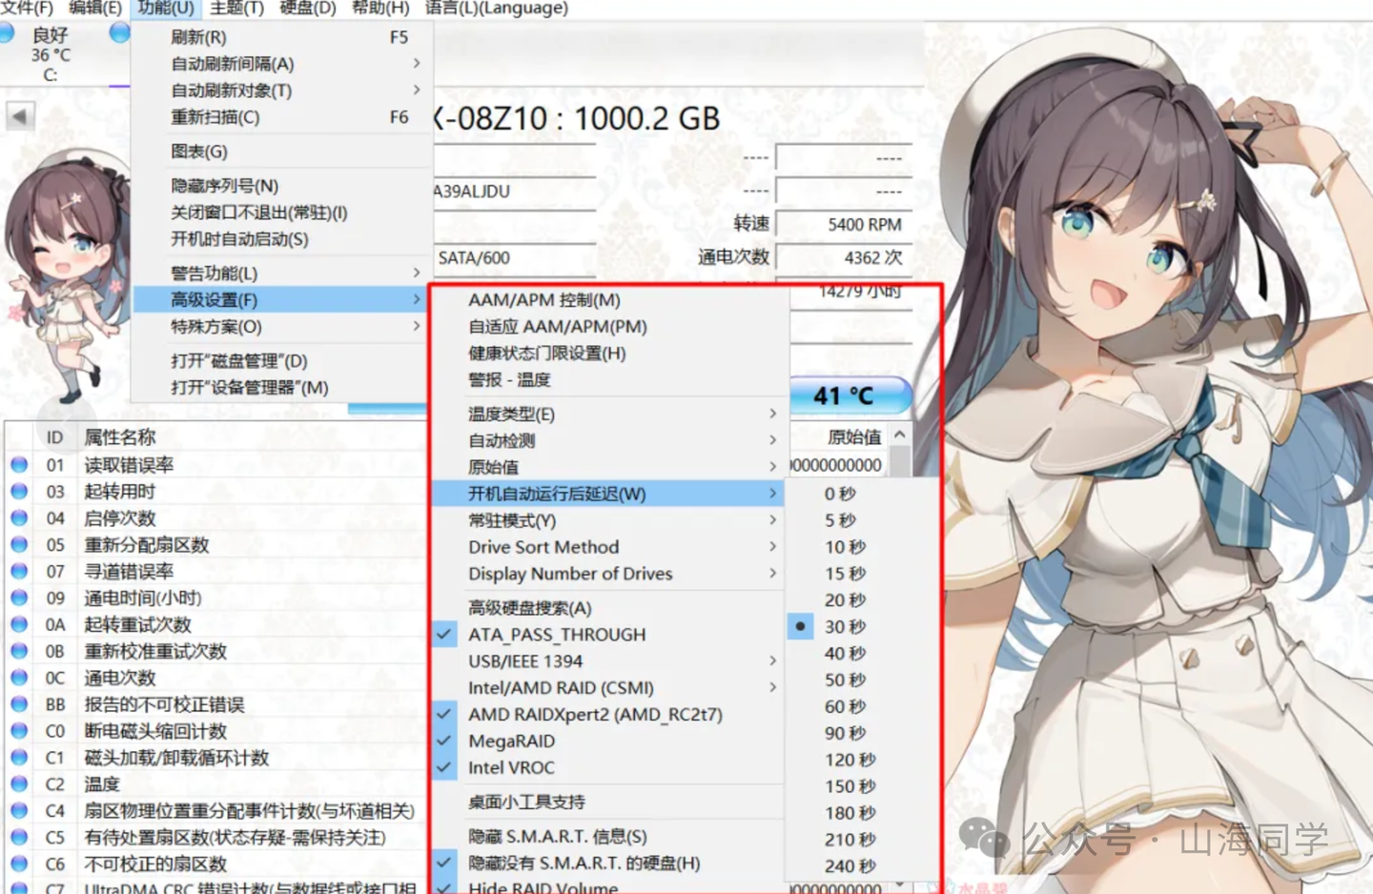The image size is (1373, 894).
Task: Expand the 自动刷新间隔(A) submenu
Action: [281, 64]
